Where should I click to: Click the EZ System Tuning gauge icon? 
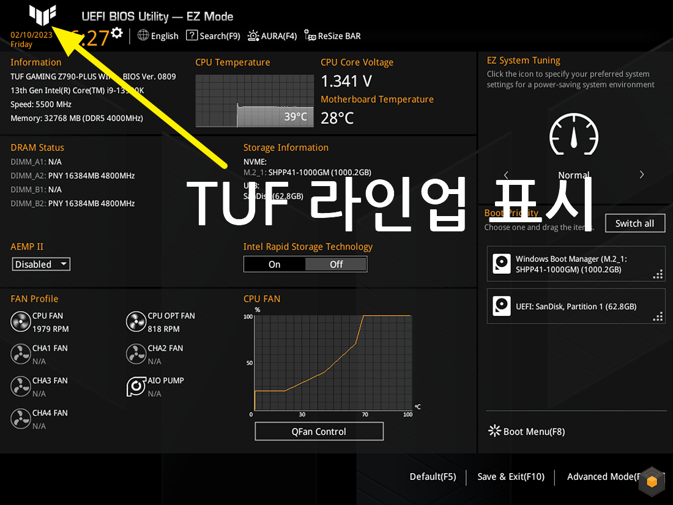click(x=573, y=135)
